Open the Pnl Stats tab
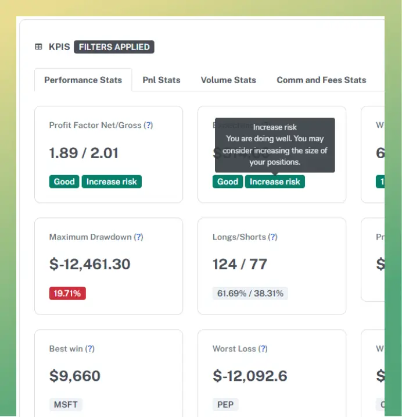The image size is (402, 417). point(161,80)
